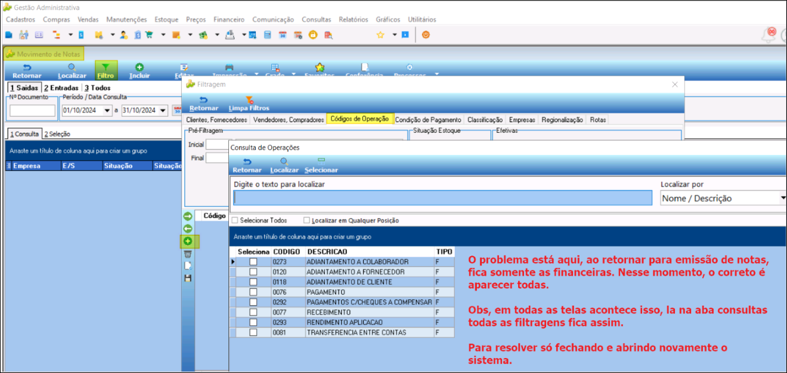
Task: Click the orange power icon in the top toolbar
Action: pyautogui.click(x=426, y=35)
